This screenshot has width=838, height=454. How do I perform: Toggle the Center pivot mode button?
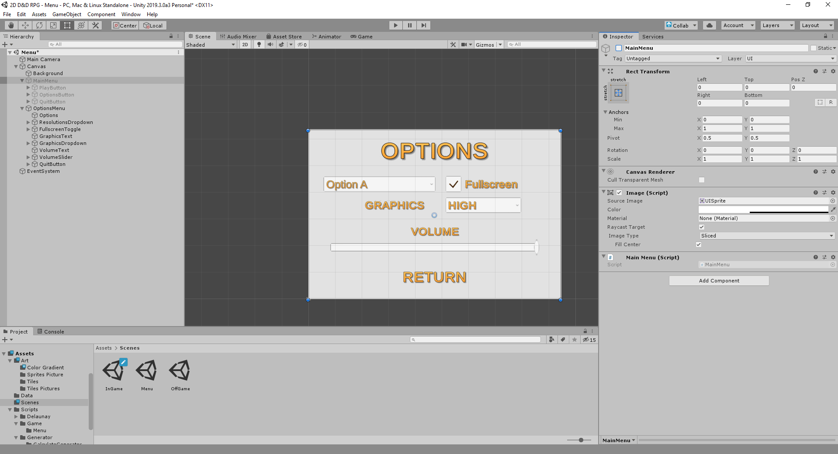(125, 25)
